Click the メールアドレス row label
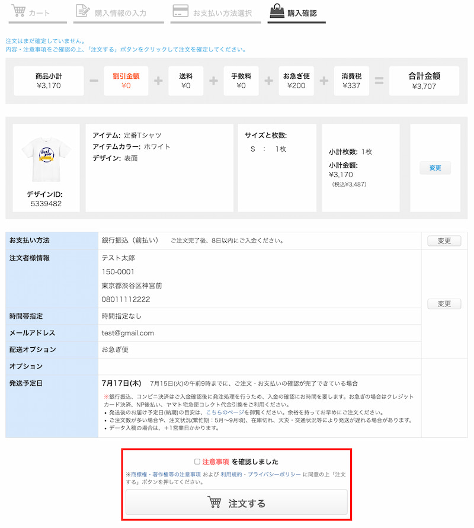The height and width of the screenshot is (528, 474). 32,333
